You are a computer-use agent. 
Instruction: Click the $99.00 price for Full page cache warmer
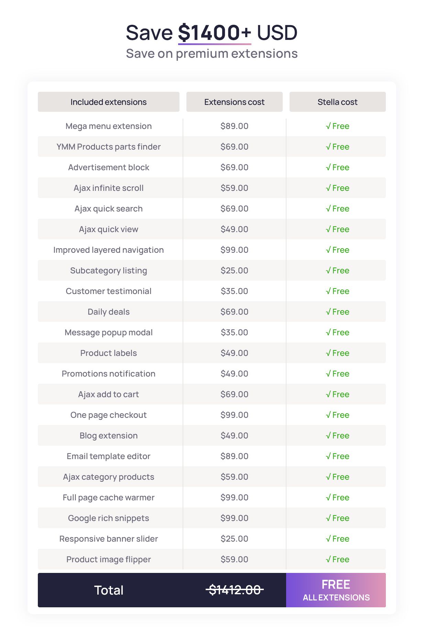(234, 498)
